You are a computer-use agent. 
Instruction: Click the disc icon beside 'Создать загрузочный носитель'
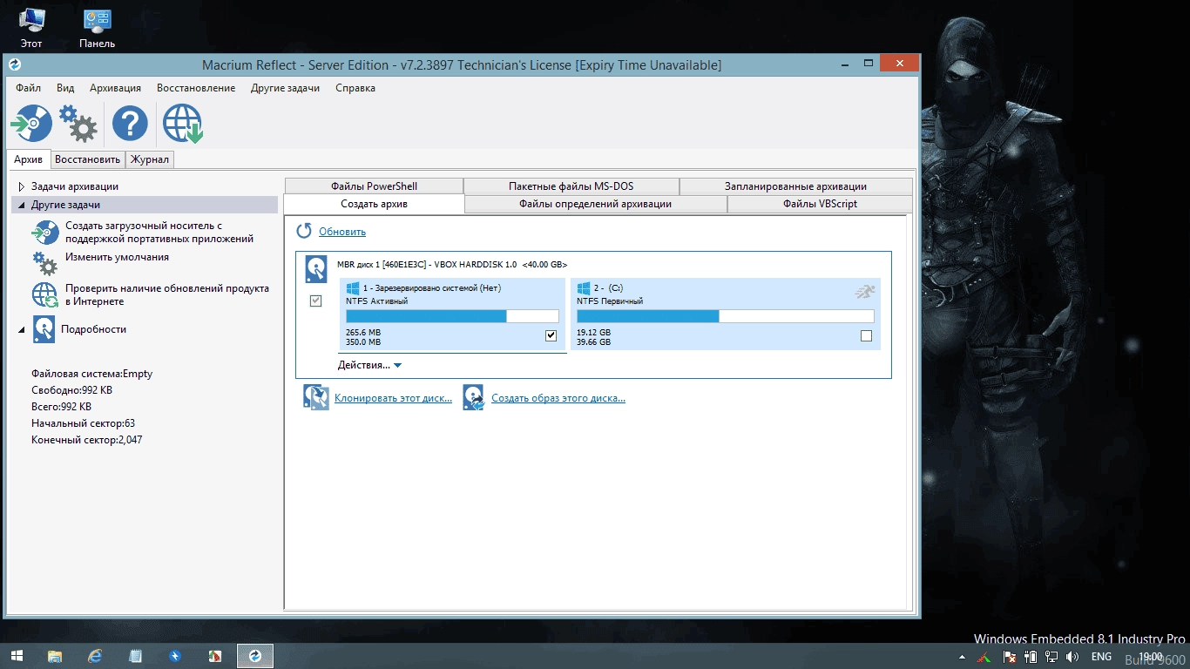(x=45, y=233)
